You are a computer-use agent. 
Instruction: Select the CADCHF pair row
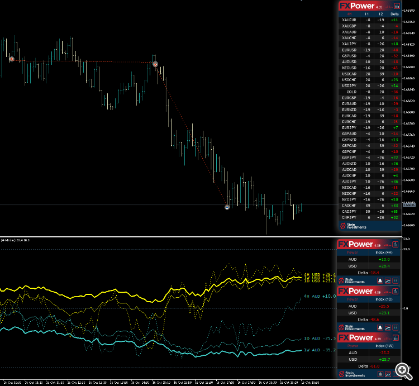[x=370, y=206]
